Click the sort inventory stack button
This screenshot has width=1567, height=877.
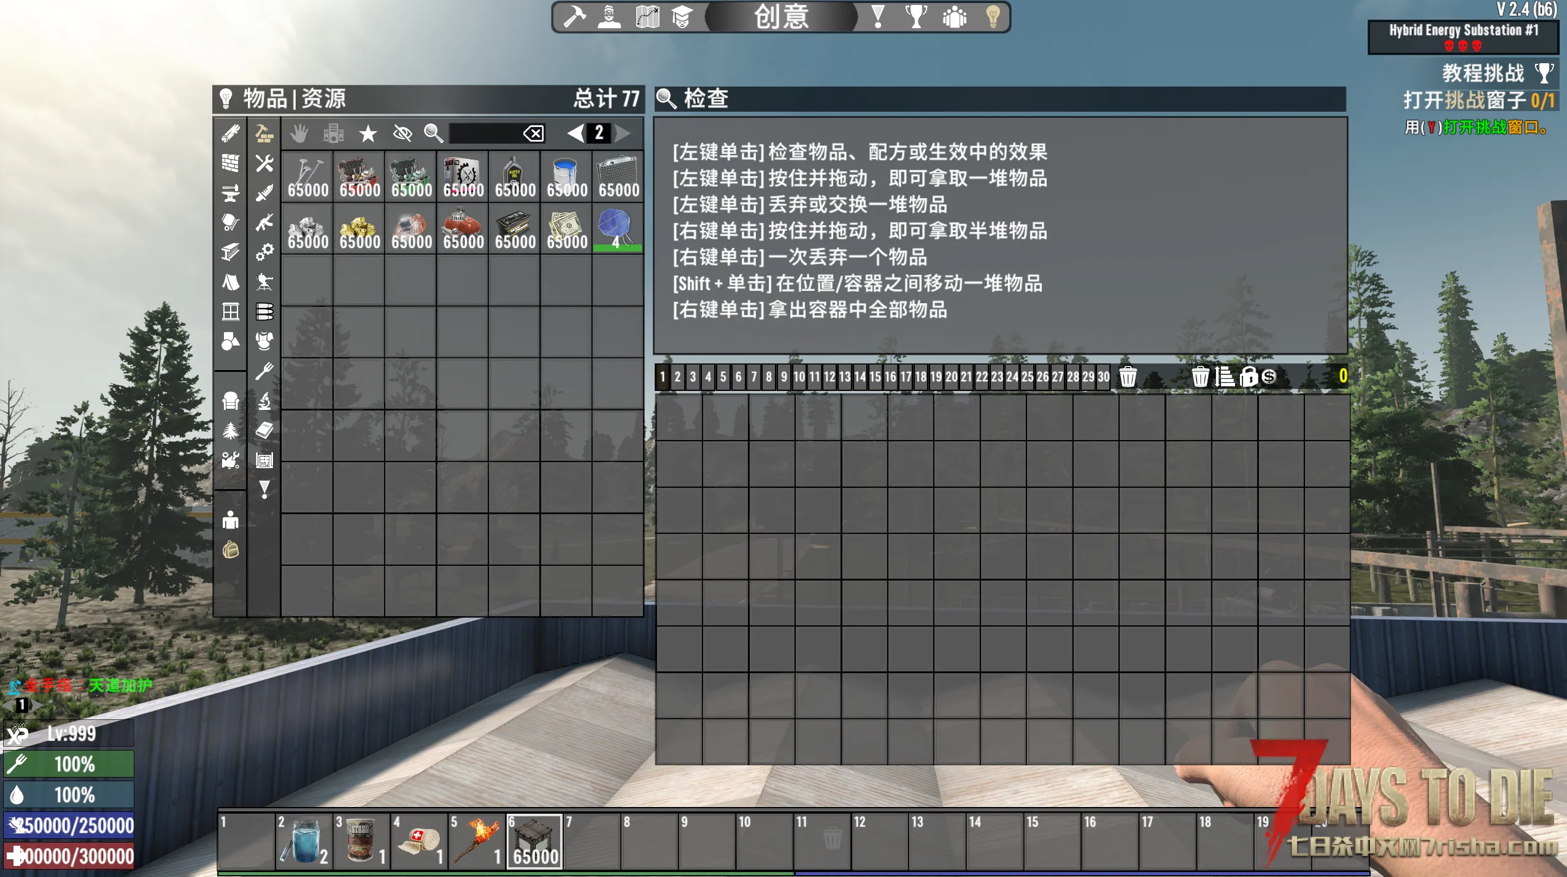tap(1225, 376)
